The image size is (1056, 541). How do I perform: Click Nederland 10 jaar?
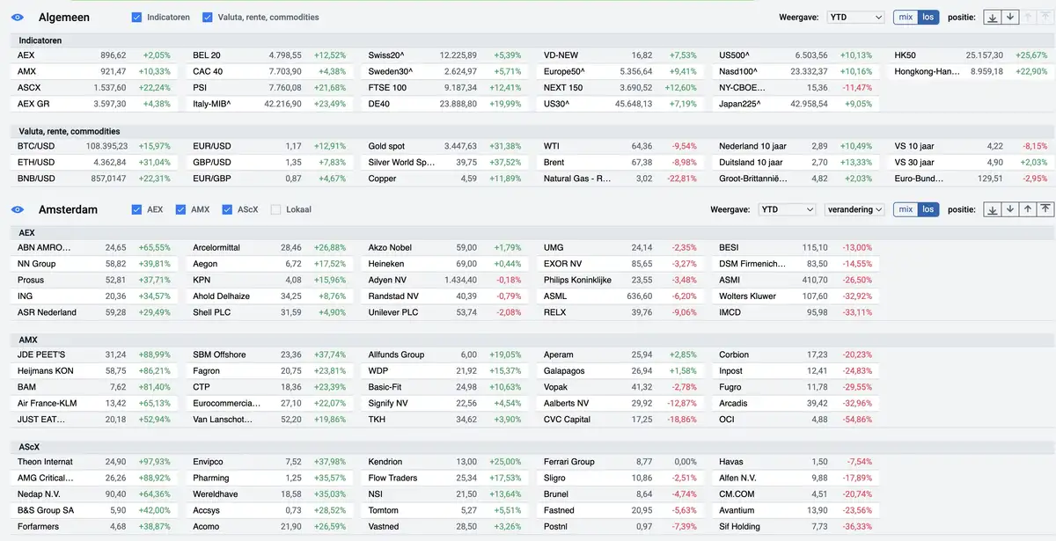click(x=751, y=146)
